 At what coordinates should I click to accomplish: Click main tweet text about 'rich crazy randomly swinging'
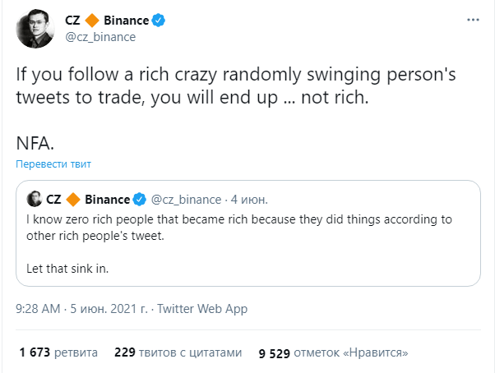coord(236,85)
